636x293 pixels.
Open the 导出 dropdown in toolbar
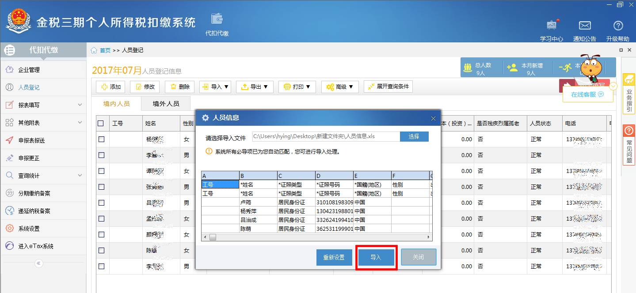click(x=255, y=87)
